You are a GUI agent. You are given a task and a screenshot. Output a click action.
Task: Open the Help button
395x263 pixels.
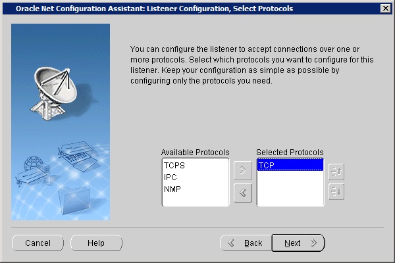(x=96, y=243)
